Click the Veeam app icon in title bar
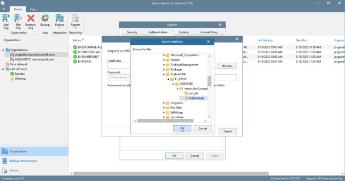Image resolution: width=345 pixels, height=181 pixels. [3, 3]
